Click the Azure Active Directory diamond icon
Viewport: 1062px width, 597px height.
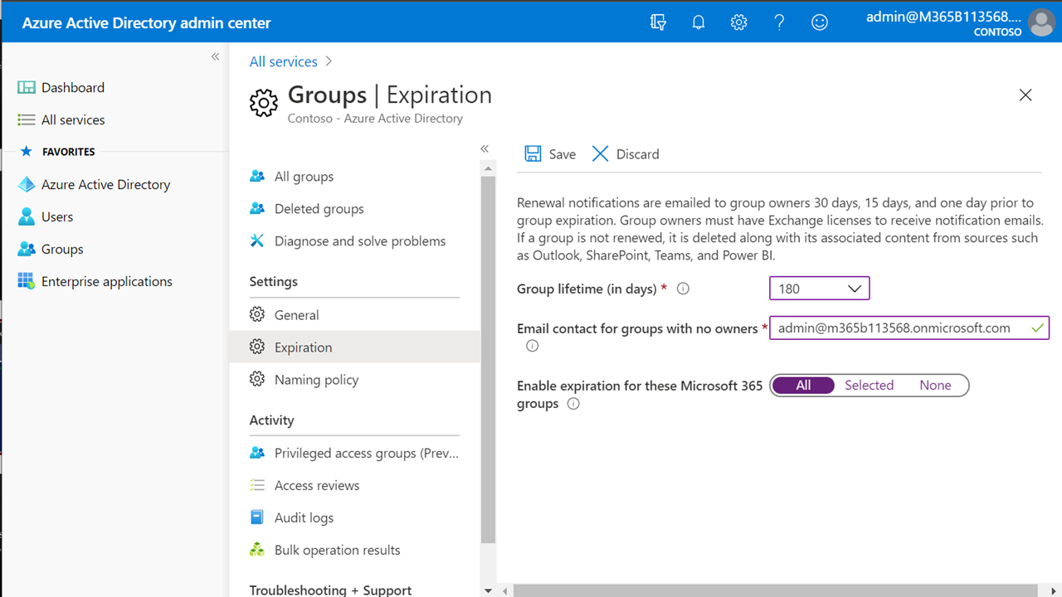coord(27,184)
